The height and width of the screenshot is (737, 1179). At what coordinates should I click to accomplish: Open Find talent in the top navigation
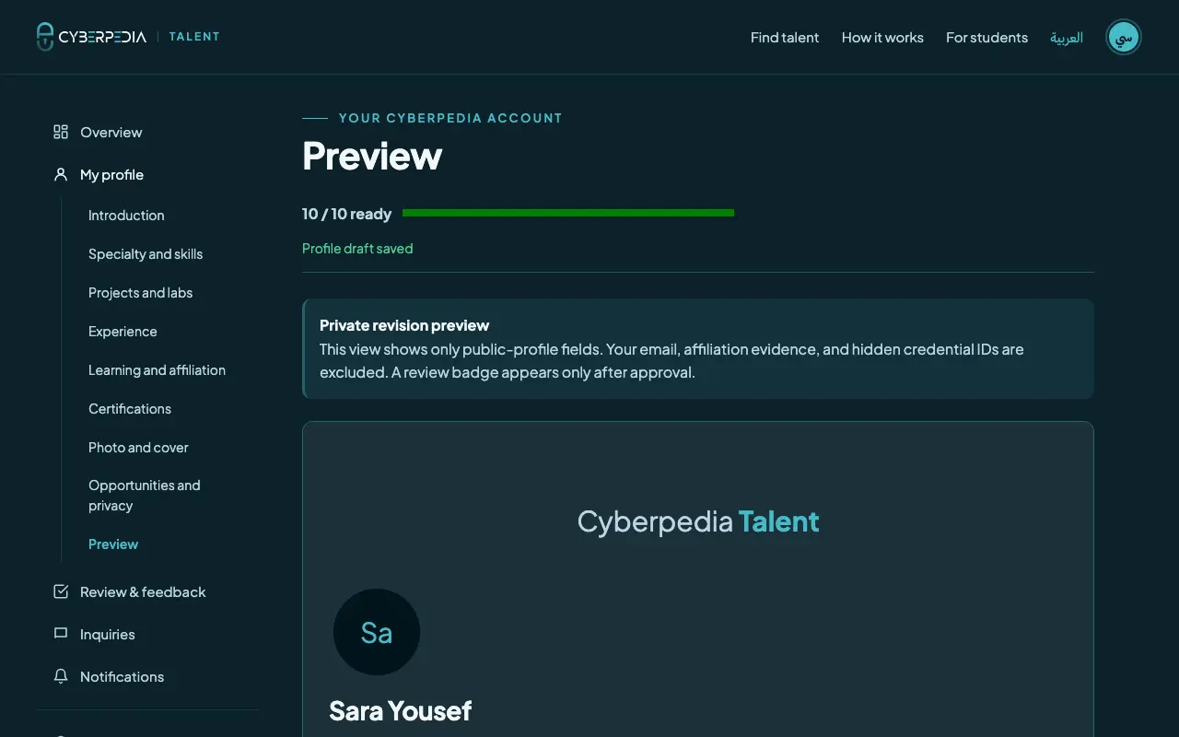(x=785, y=38)
